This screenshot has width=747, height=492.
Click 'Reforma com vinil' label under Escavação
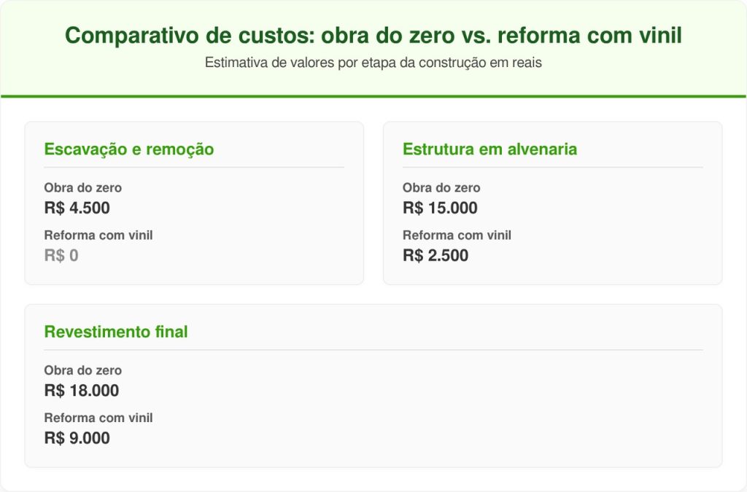click(x=98, y=235)
